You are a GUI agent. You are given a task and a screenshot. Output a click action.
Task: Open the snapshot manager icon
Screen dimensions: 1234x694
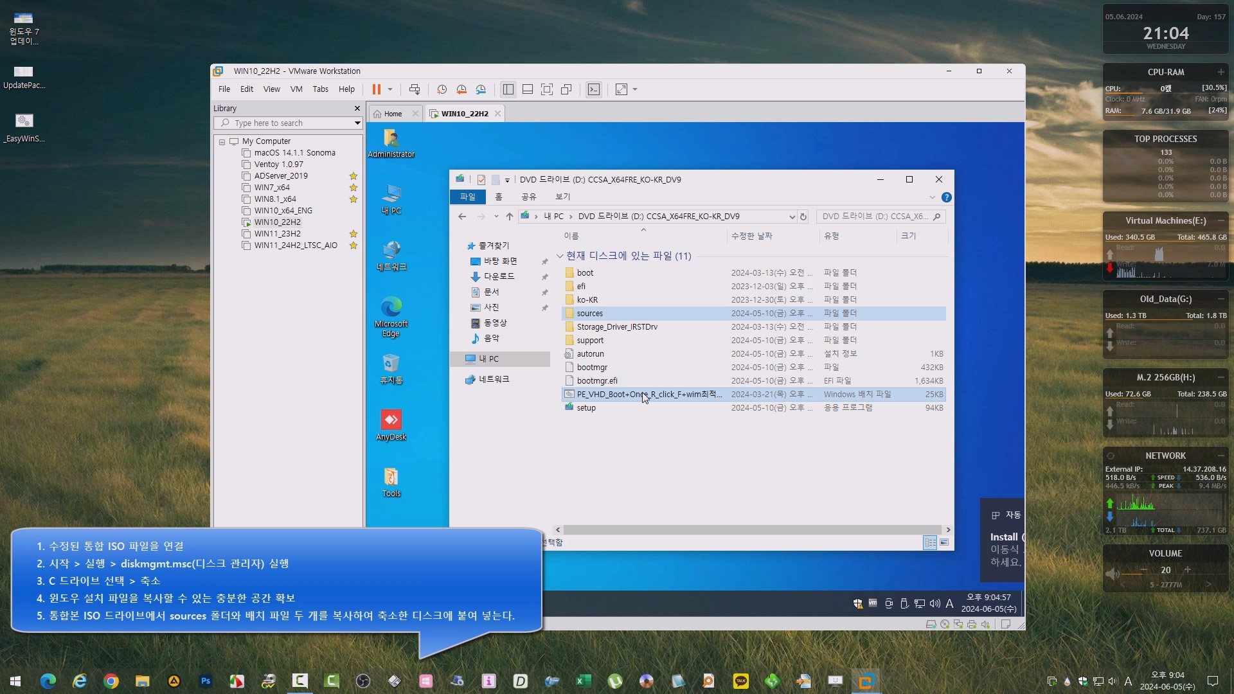pyautogui.click(x=481, y=89)
